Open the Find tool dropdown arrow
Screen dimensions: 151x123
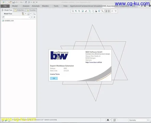(x=111, y=120)
